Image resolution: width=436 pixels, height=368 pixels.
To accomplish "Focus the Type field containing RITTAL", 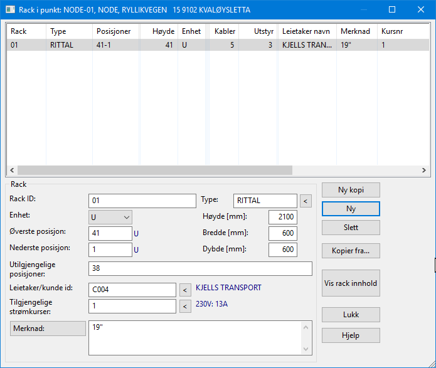I will (x=265, y=201).
